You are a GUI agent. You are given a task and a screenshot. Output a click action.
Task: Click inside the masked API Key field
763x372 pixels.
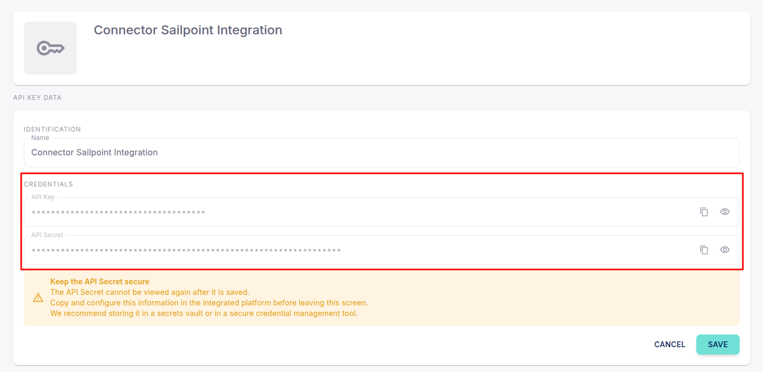click(360, 212)
